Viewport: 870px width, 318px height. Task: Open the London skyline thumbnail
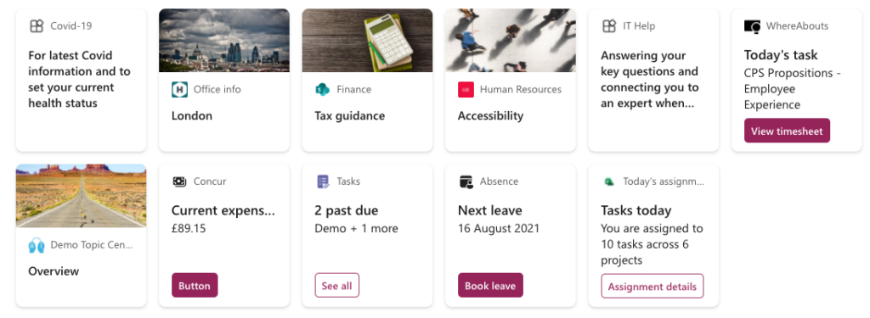224,41
